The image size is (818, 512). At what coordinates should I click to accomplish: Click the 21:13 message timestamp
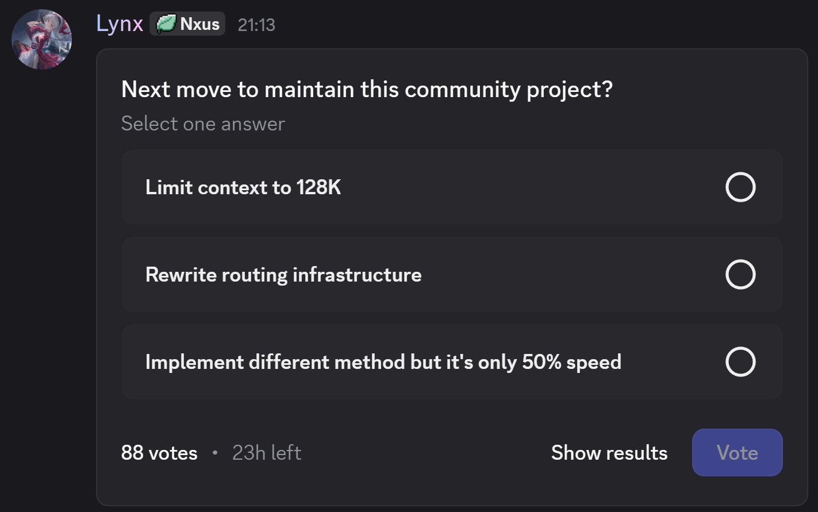pyautogui.click(x=256, y=25)
